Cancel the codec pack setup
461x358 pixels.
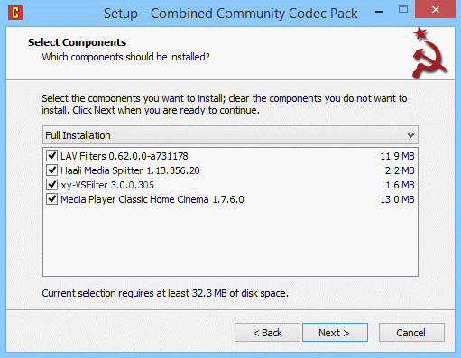(x=411, y=333)
